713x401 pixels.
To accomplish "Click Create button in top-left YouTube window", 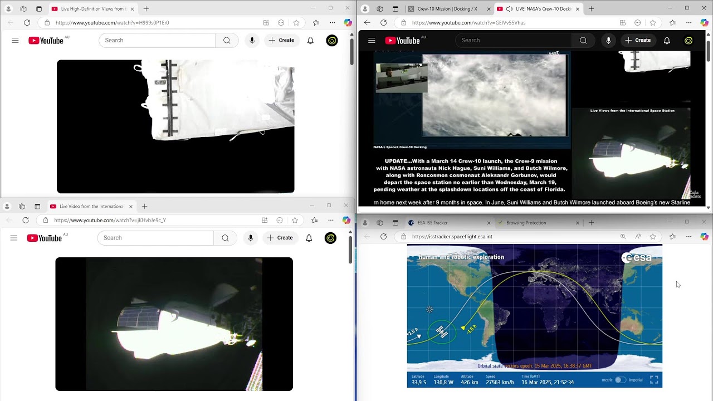I will [x=282, y=40].
